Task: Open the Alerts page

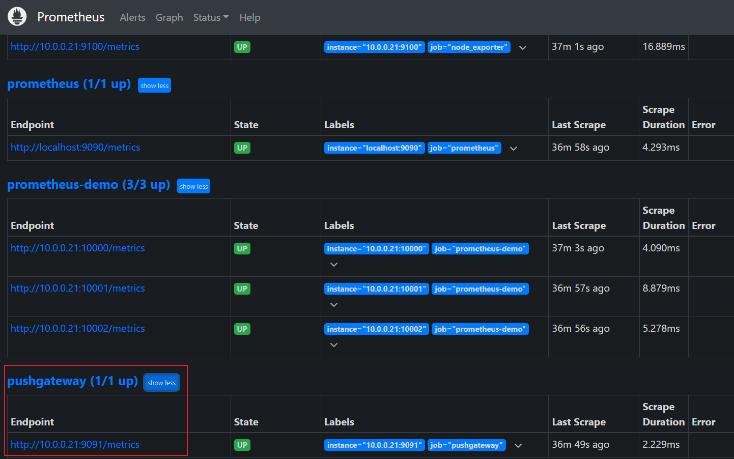Action: (132, 17)
